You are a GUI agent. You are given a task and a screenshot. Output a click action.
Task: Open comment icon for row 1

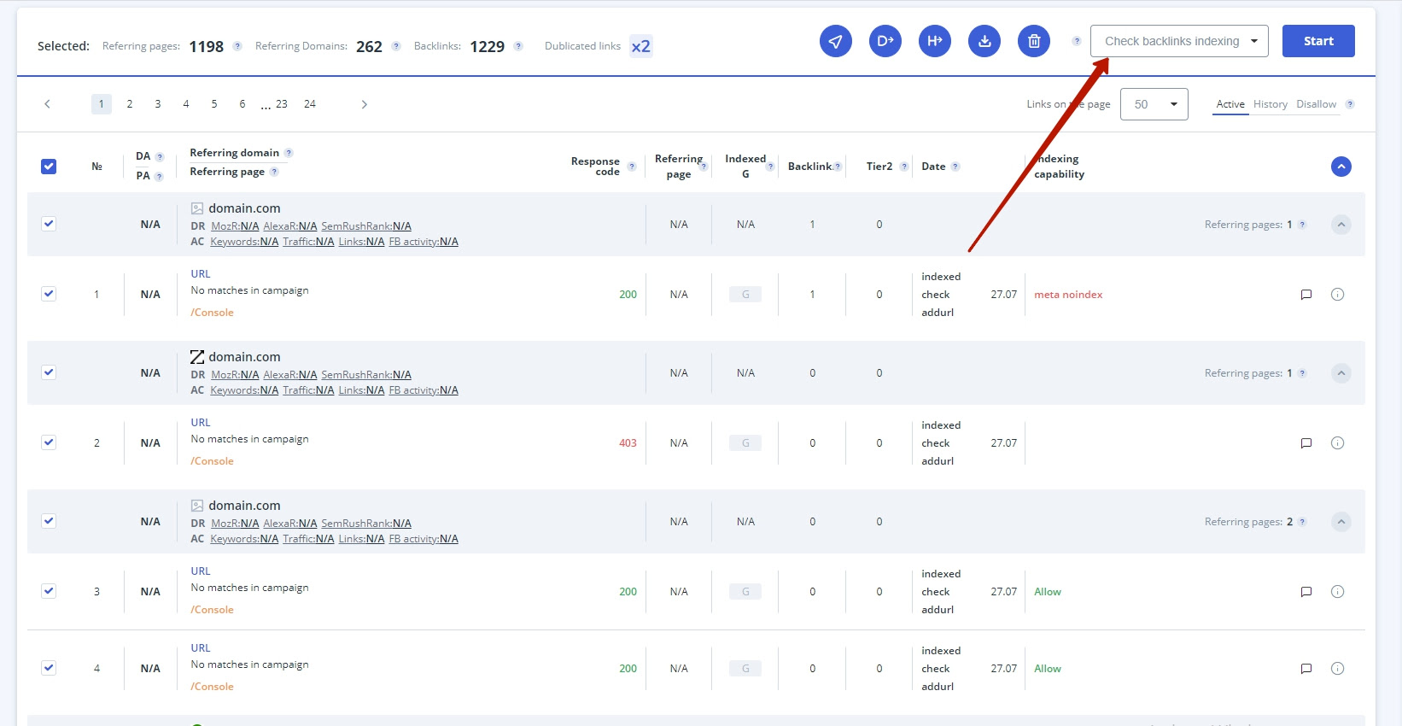pyautogui.click(x=1306, y=295)
